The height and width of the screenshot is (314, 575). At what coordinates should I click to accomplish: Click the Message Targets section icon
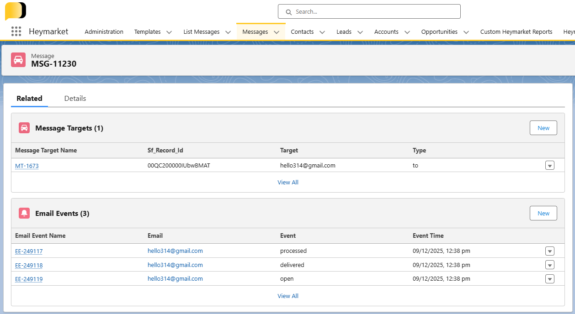(24, 128)
